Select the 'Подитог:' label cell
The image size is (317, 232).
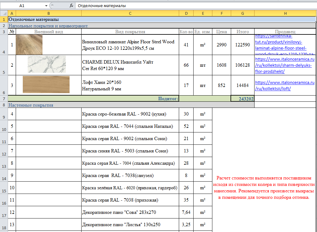(93, 99)
